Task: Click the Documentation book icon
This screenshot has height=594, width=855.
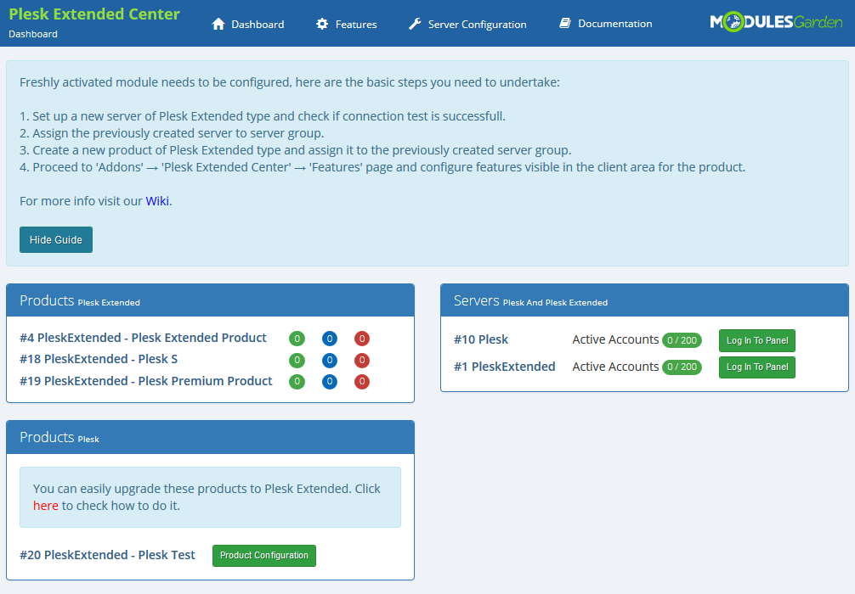Action: [x=565, y=24]
